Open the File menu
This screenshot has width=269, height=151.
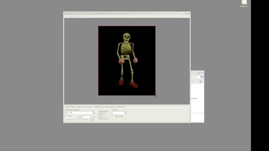pyautogui.click(x=66, y=16)
